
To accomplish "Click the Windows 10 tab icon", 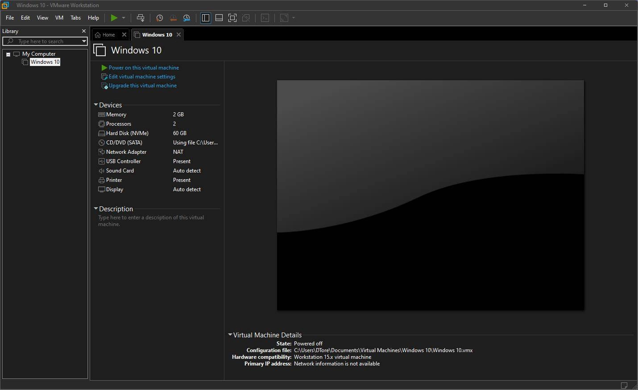I will click(137, 35).
